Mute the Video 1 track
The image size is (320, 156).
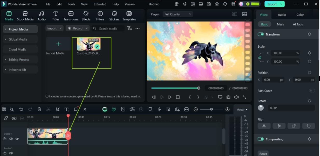(x=11, y=139)
